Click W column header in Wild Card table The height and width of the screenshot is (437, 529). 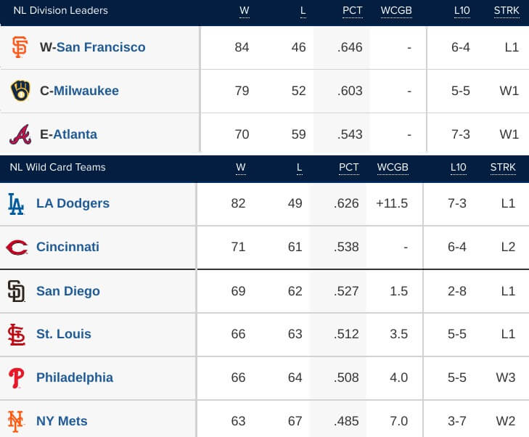(x=240, y=168)
